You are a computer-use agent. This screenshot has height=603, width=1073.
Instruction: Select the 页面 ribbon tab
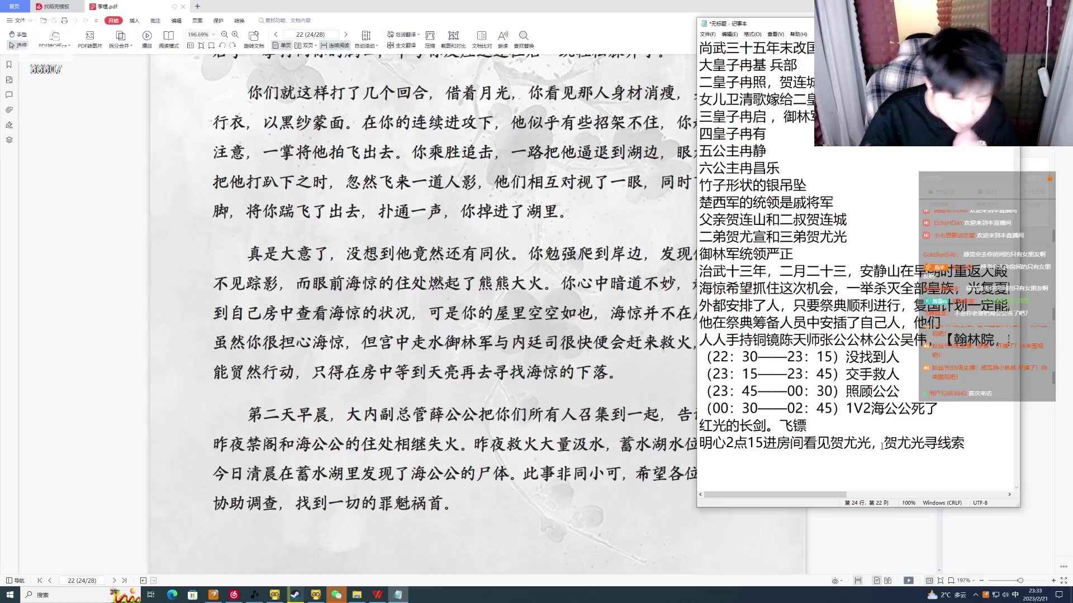197,21
